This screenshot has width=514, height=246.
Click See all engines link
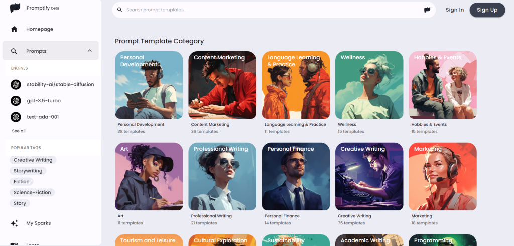(x=19, y=131)
